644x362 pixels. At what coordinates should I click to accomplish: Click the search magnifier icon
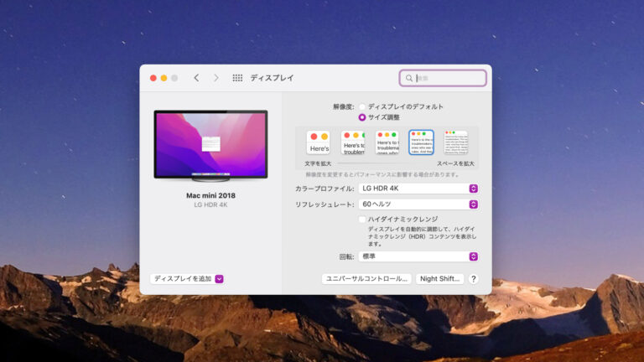(x=408, y=78)
